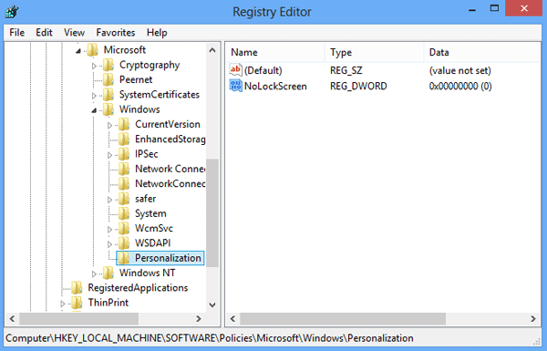Sort by the Data column header

(481, 52)
